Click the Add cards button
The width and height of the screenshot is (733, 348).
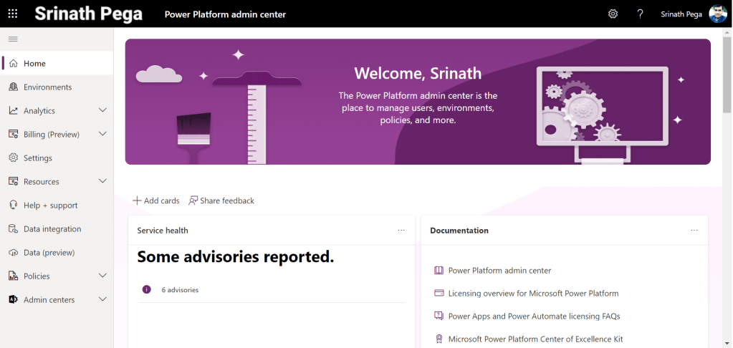coord(156,200)
